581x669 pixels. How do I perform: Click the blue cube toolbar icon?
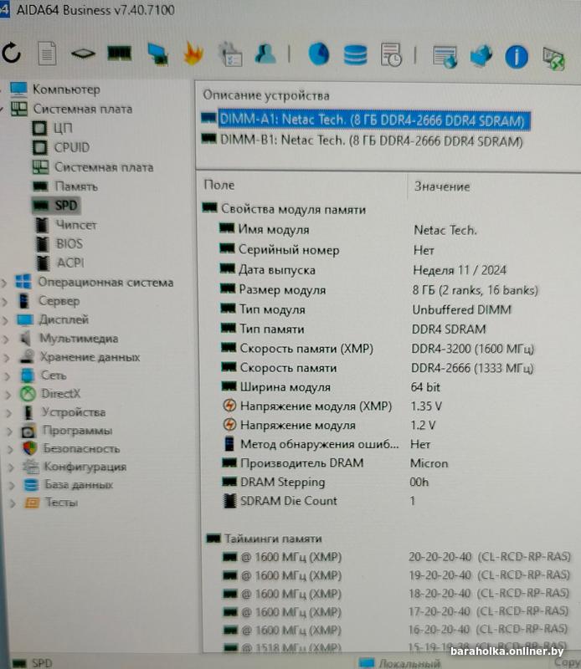pos(481,56)
